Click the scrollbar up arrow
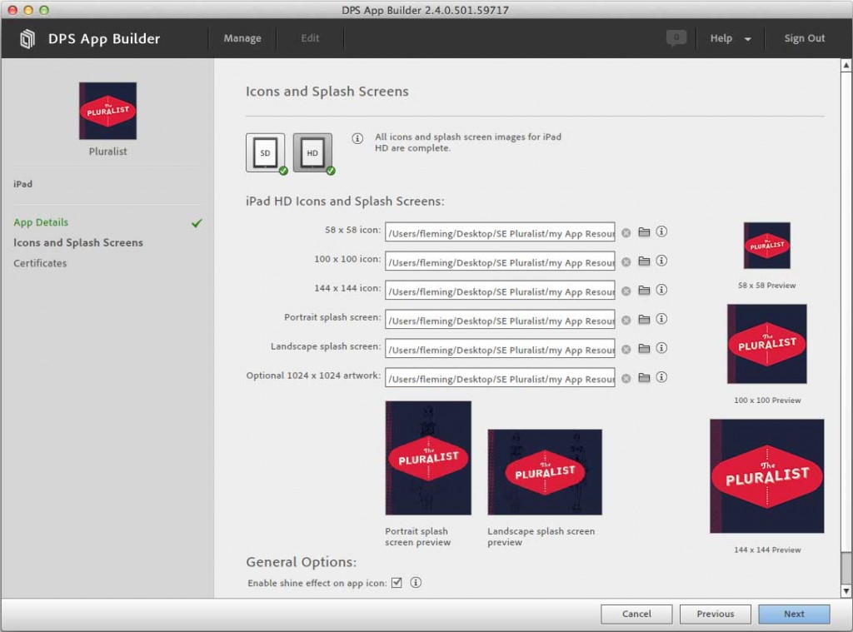Image resolution: width=853 pixels, height=632 pixels. click(846, 65)
